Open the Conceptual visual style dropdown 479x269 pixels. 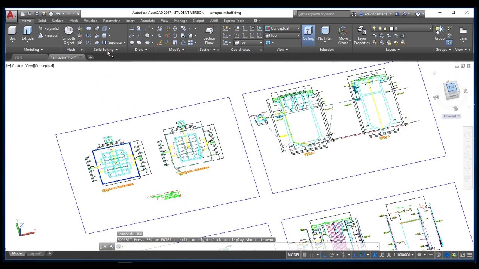283,28
